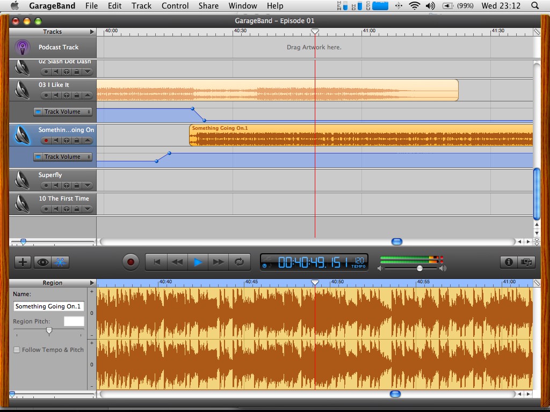Go to beginning of the song
The height and width of the screenshot is (412, 550).
(157, 262)
